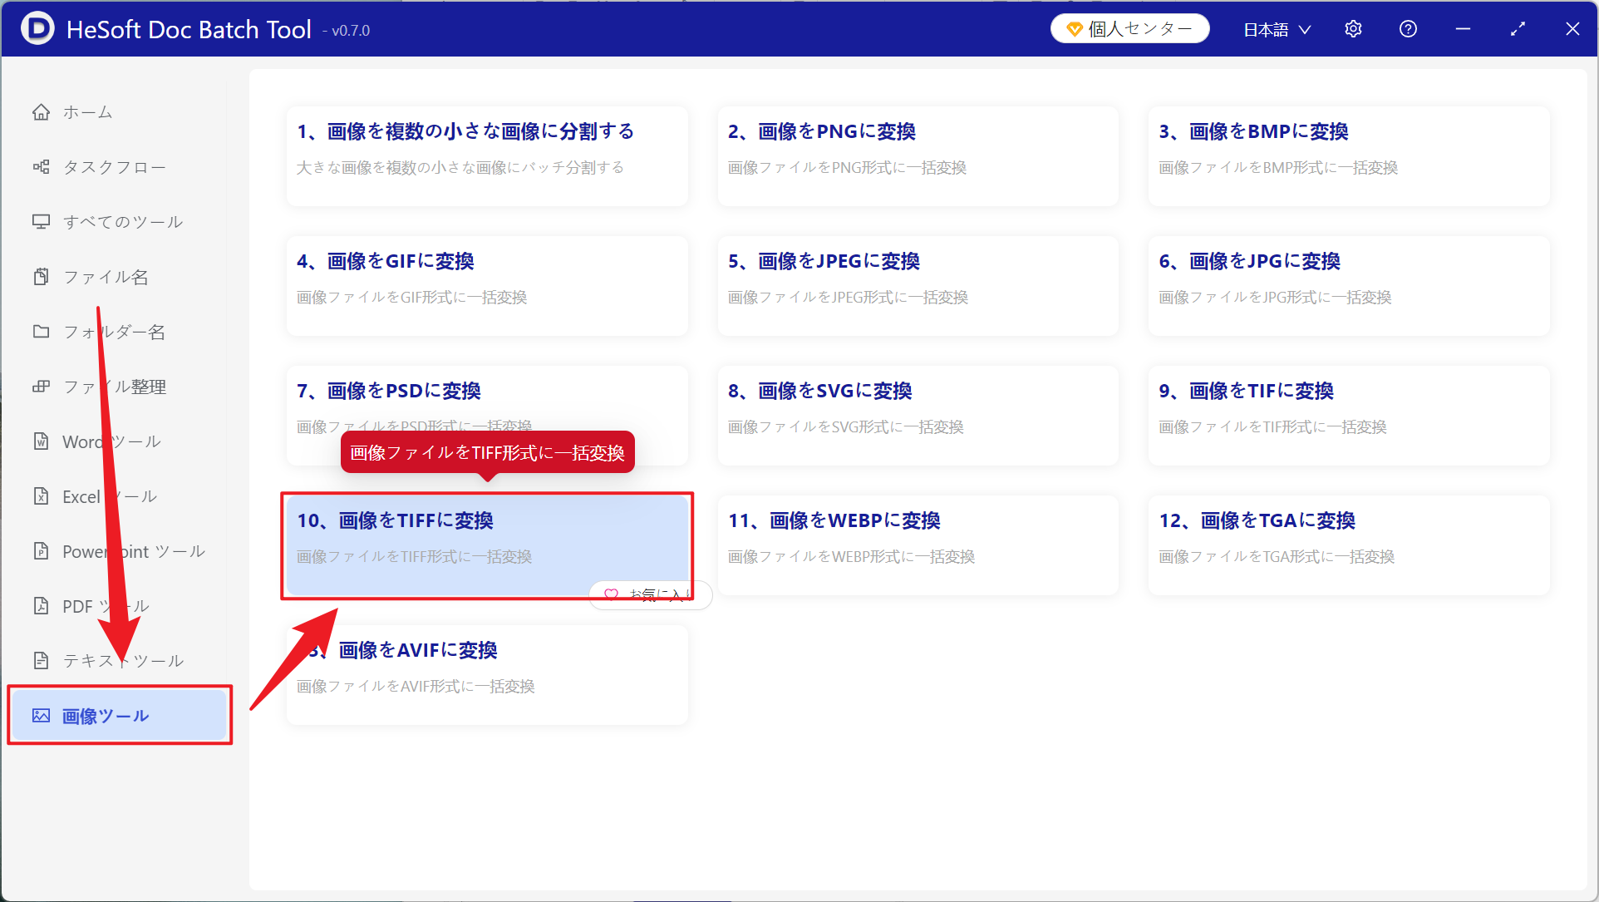Maximize the HeSoft window

click(1518, 29)
